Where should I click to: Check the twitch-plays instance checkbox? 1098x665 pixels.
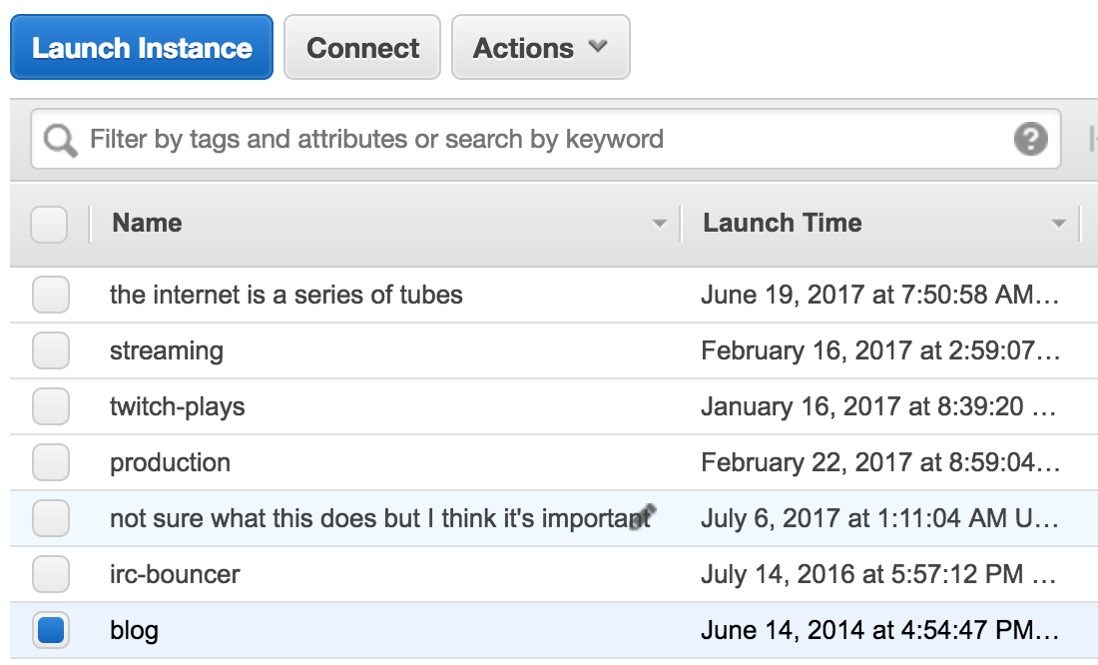50,407
